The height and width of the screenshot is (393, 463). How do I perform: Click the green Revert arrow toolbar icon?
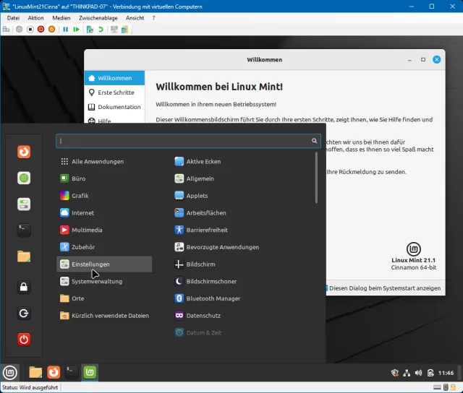pos(101,29)
